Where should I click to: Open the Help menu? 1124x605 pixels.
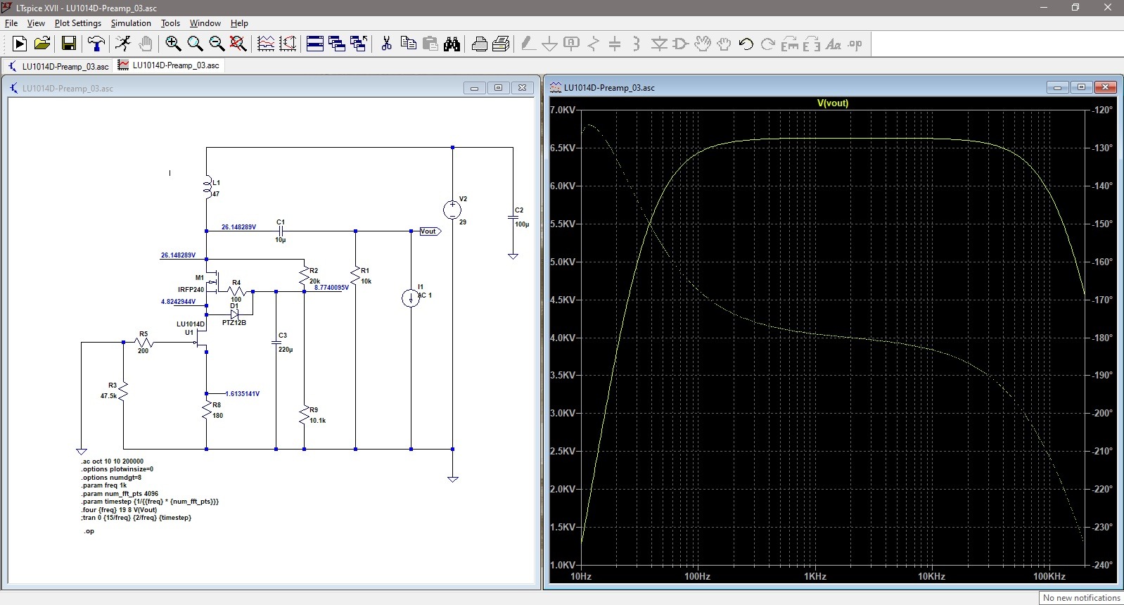coord(239,23)
